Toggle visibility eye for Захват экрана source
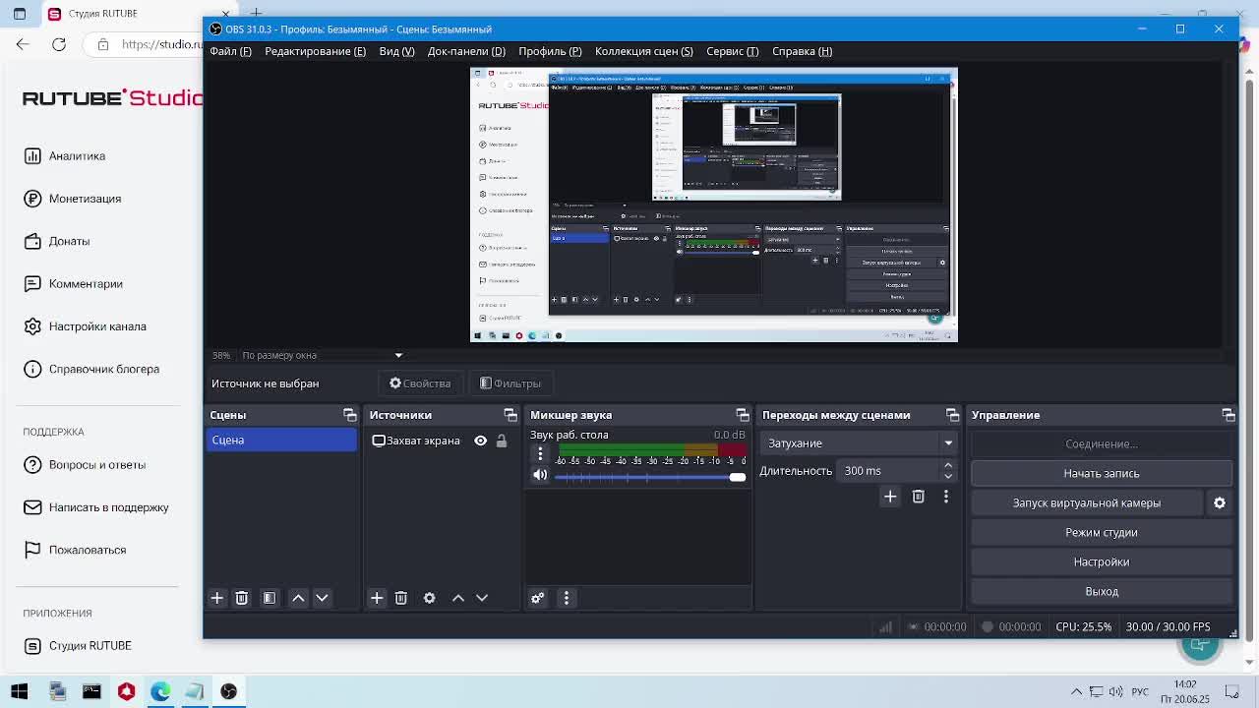1259x708 pixels. tap(480, 441)
